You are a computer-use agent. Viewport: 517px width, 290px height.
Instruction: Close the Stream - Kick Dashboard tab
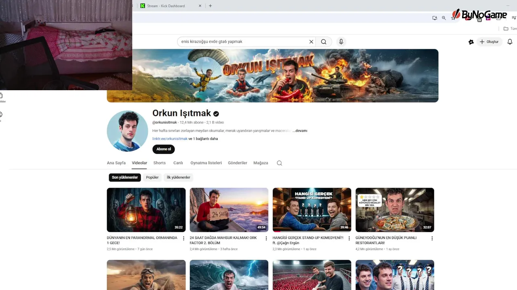[x=200, y=6]
